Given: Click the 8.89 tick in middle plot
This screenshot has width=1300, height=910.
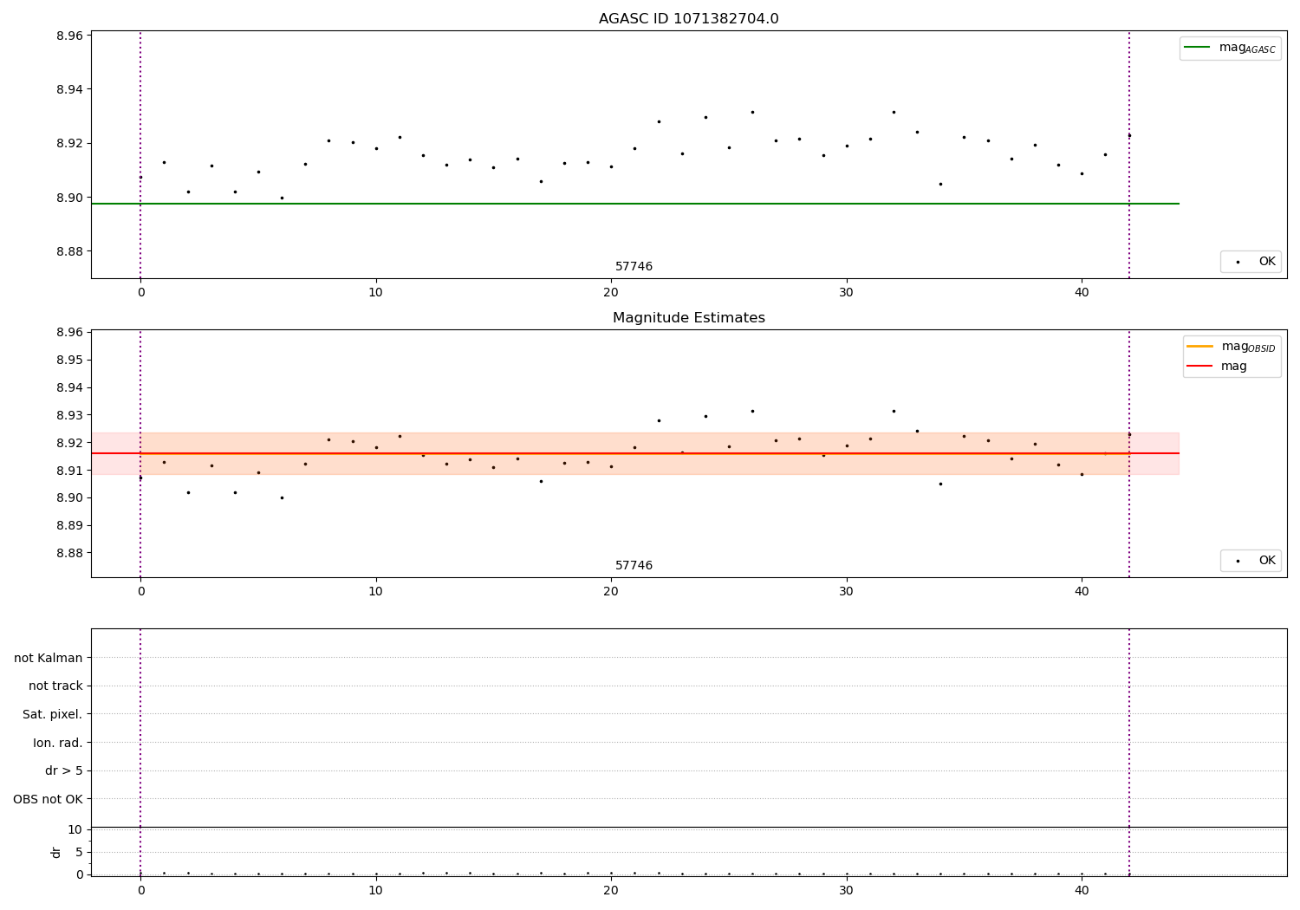Looking at the screenshot, I should click(69, 525).
